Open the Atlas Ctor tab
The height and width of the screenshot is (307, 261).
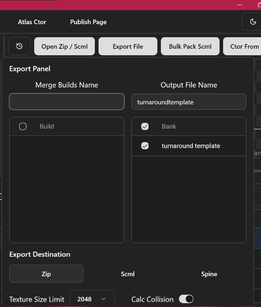[32, 22]
